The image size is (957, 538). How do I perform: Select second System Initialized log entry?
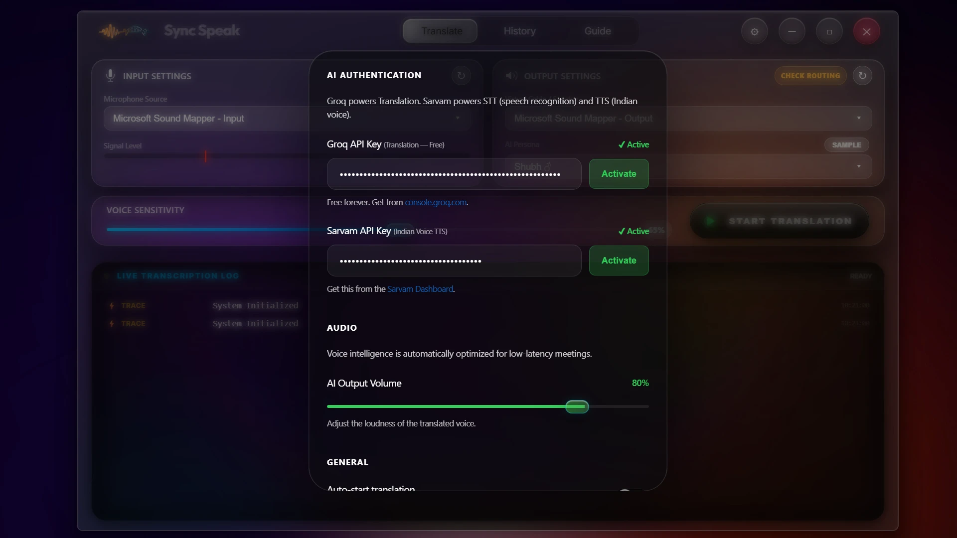point(255,323)
